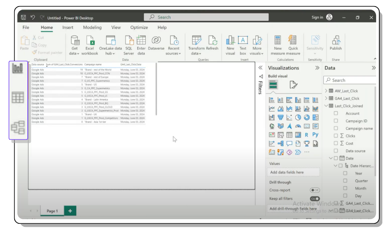Viewport: 392px width, 233px height.
Task: Add a new report page
Action: [x=70, y=211]
